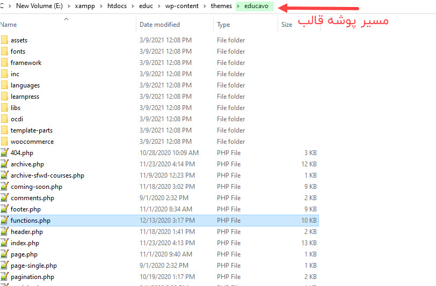436x286 pixels.
Task: Select the ocdi folder icon
Action: (x=4, y=119)
